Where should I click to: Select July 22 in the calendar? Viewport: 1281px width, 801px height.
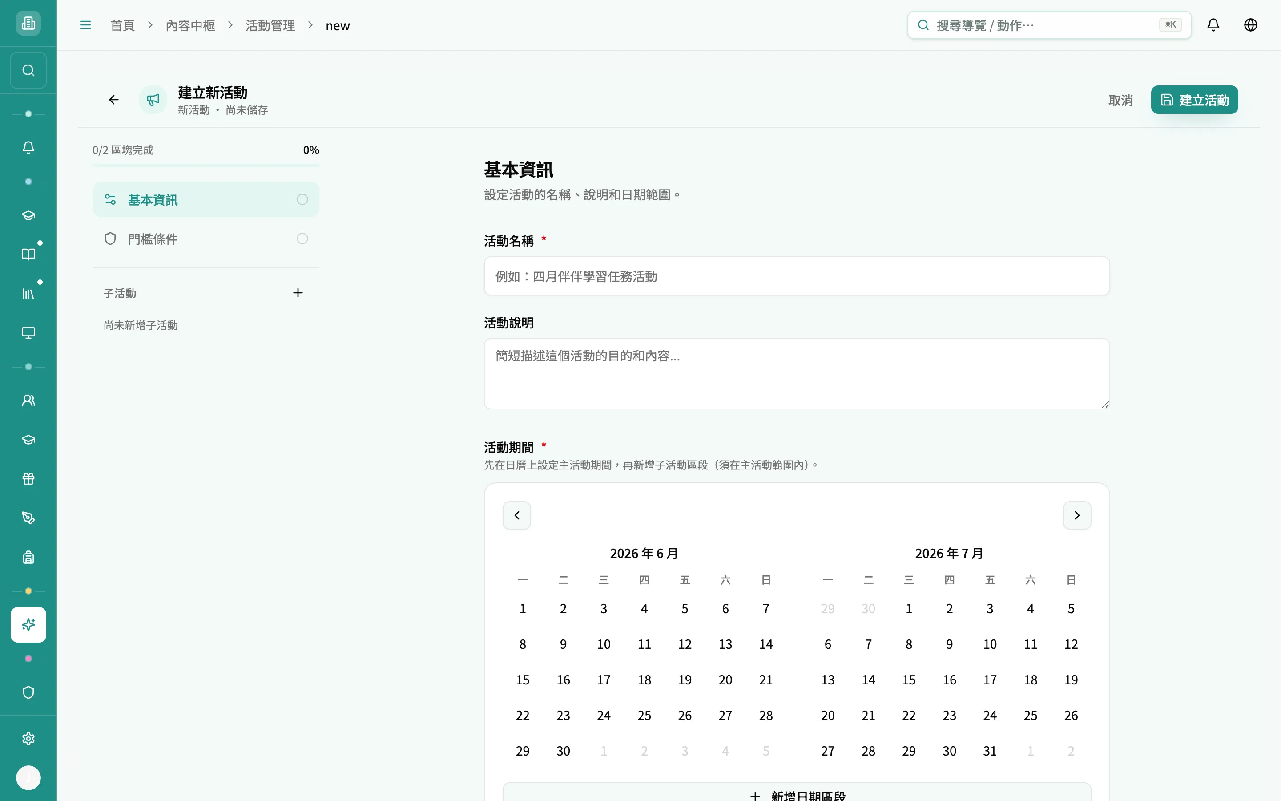[909, 716]
